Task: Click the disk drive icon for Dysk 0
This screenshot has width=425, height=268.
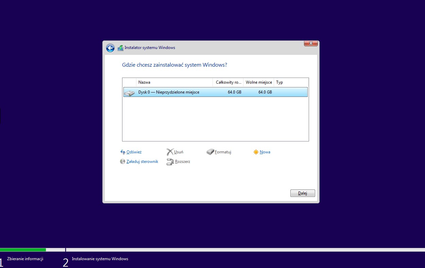Action: coord(129,93)
